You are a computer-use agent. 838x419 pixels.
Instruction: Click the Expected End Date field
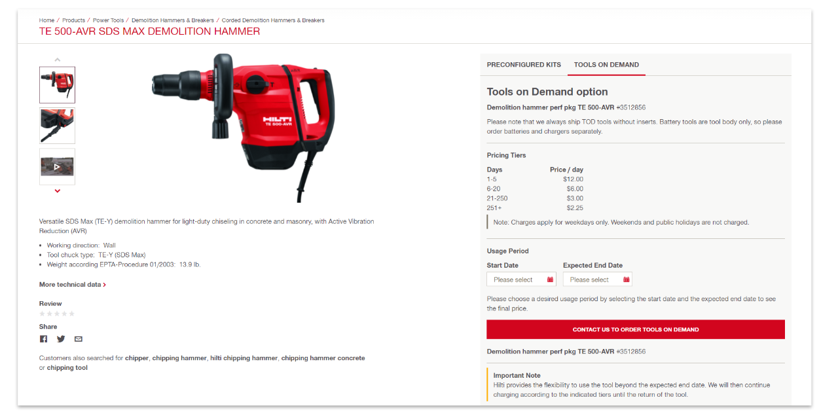point(598,280)
